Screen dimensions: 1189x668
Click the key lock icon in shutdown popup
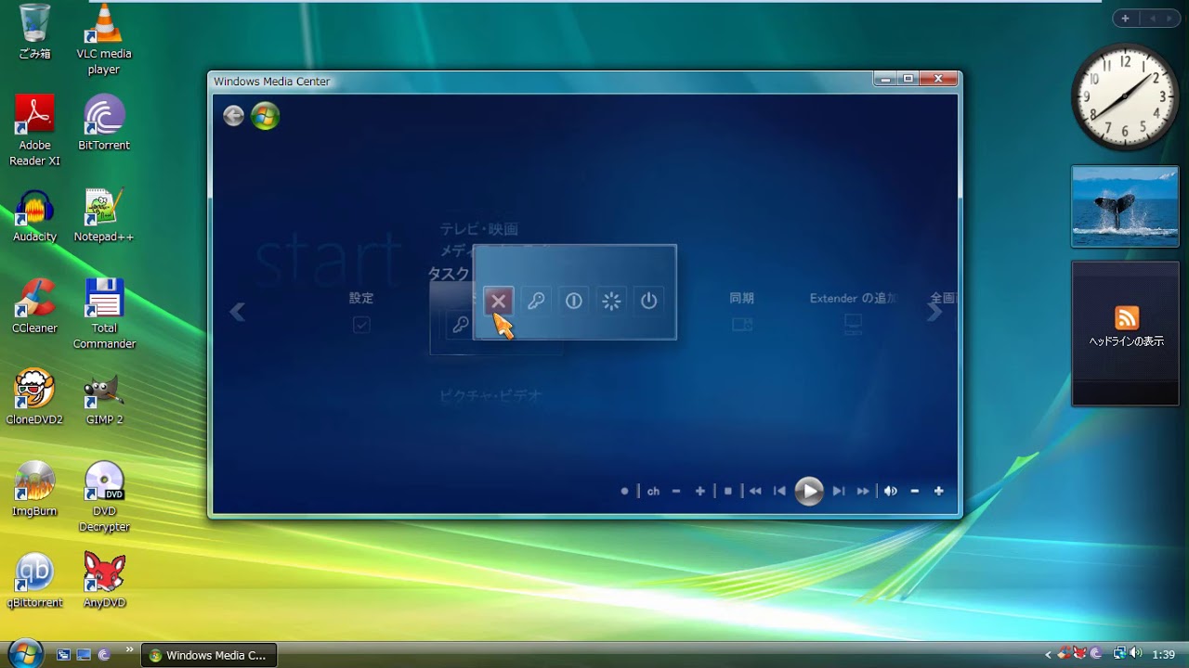536,301
